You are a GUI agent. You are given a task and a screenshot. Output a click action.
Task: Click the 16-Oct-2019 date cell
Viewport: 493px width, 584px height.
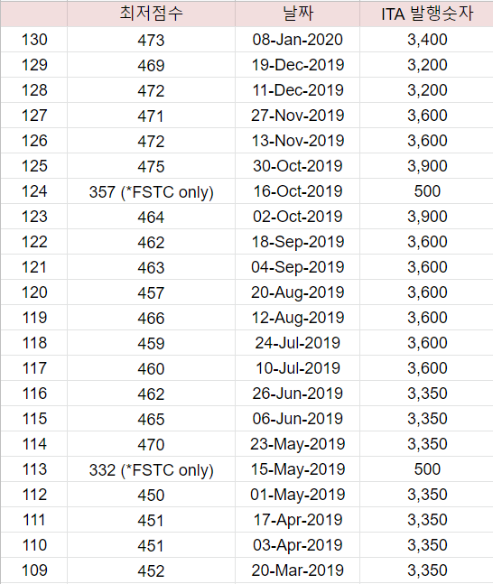[297, 191]
